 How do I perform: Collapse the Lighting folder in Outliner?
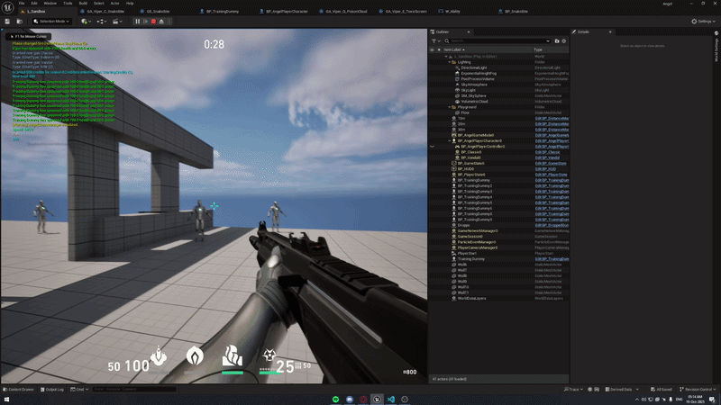coord(450,62)
